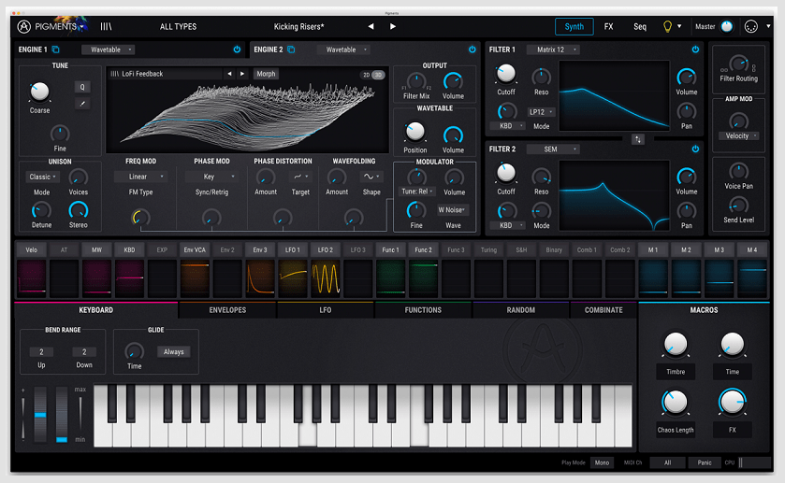This screenshot has height=483, width=785.
Task: Open the FX view tab
Action: point(608,26)
